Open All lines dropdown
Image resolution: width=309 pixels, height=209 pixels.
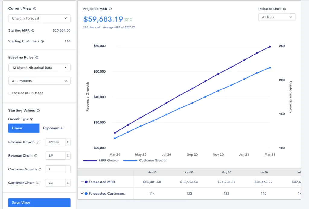(277, 17)
